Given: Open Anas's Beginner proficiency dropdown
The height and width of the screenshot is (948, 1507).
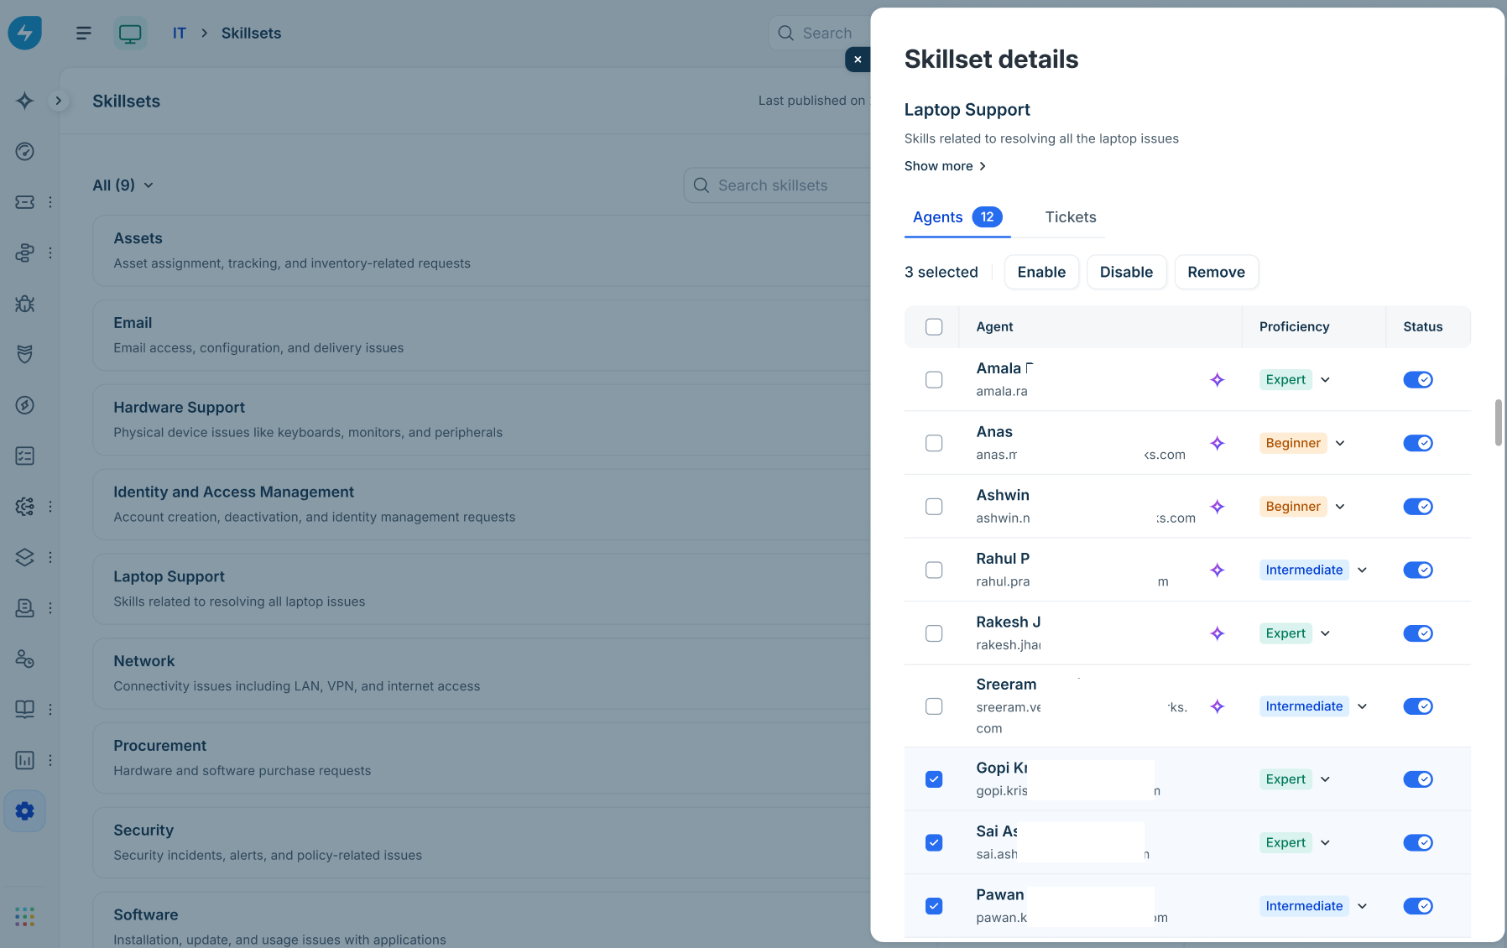Looking at the screenshot, I should (1303, 443).
